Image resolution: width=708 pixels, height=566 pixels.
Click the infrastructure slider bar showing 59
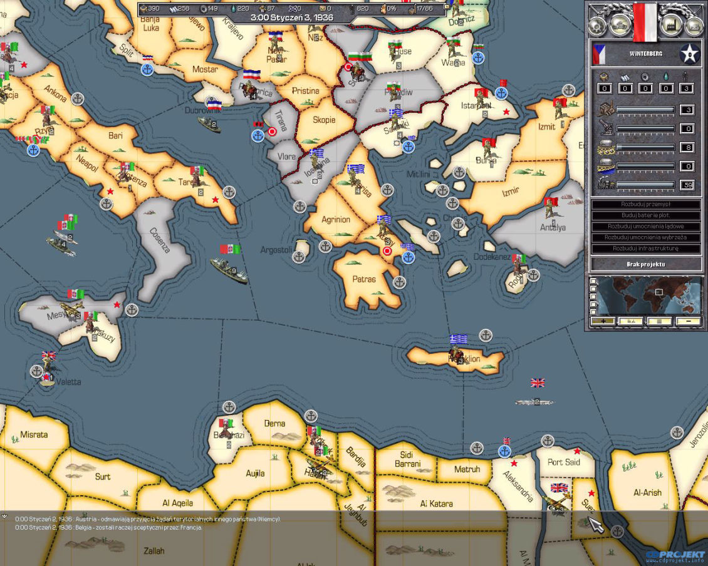click(645, 185)
